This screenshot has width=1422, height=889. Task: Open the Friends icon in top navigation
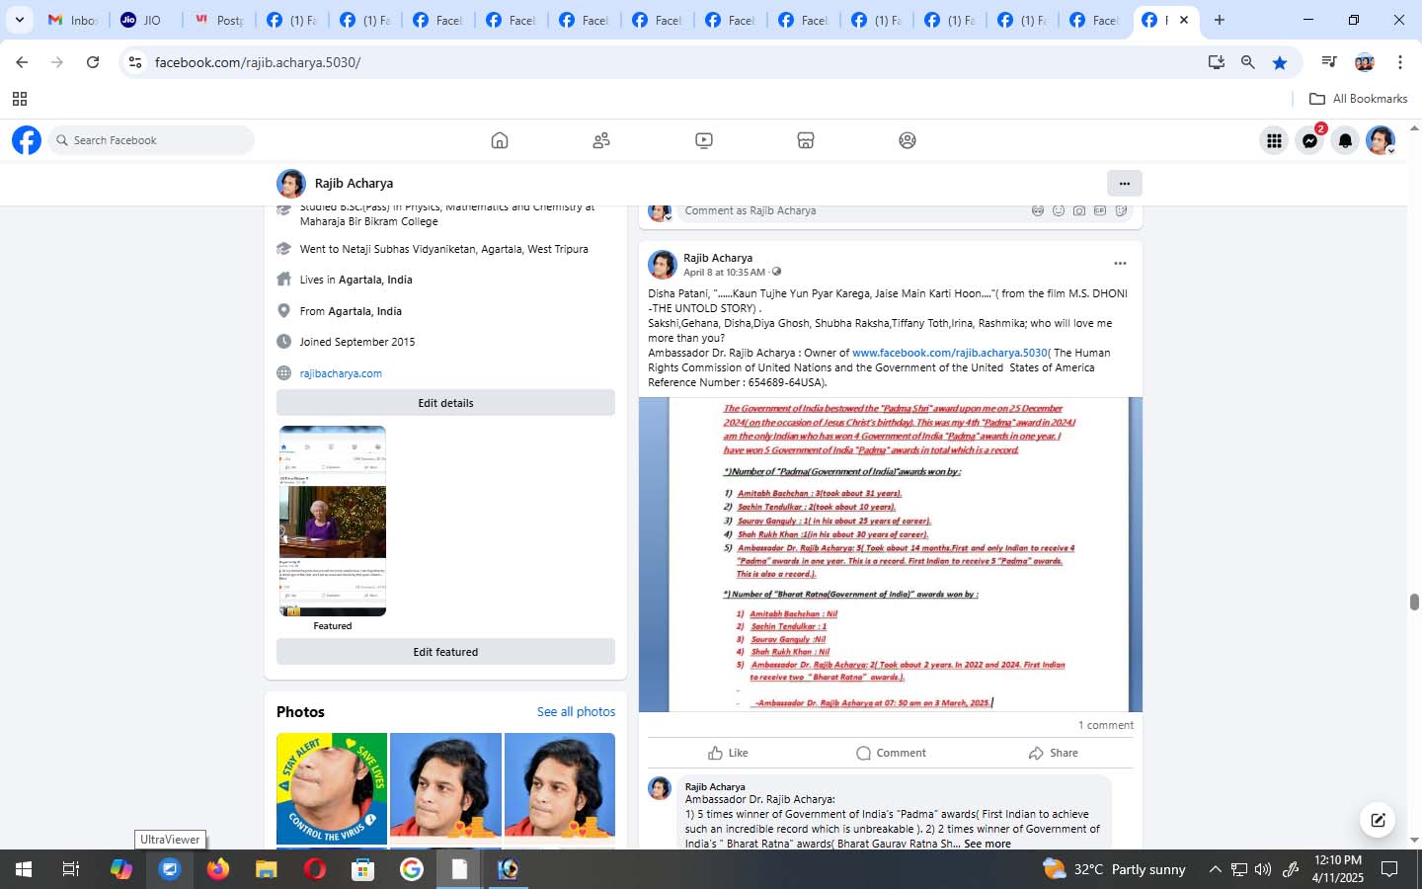pyautogui.click(x=601, y=140)
